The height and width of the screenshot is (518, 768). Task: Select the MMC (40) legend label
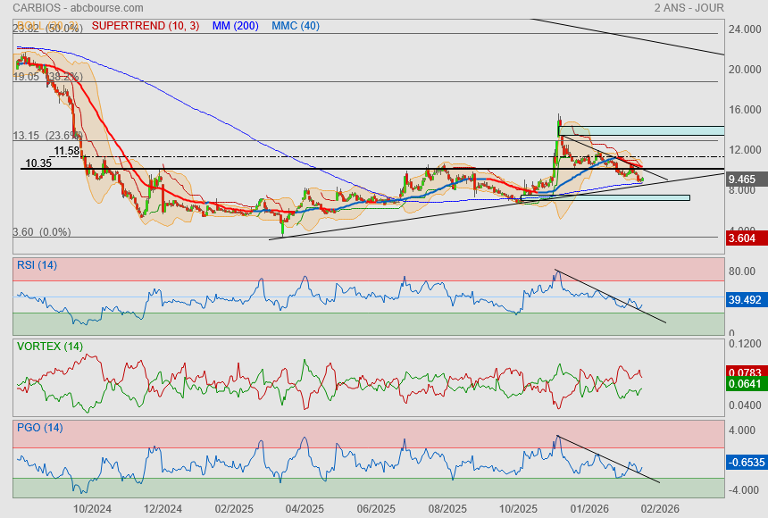(295, 26)
